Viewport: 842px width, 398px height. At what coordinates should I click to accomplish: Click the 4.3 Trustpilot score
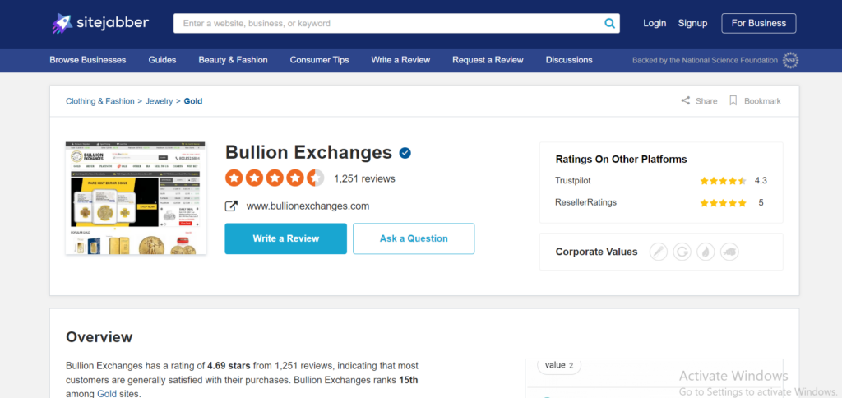pos(761,181)
